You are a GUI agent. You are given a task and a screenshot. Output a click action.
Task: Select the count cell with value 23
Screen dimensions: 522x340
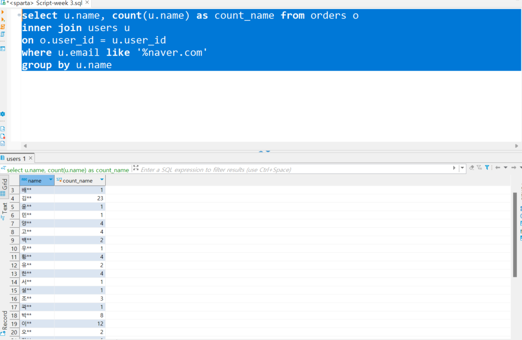(x=80, y=198)
